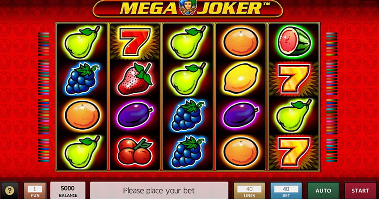The image size is (379, 199).
Task: Select the payline indicators on the right side
Action: coord(332,97)
